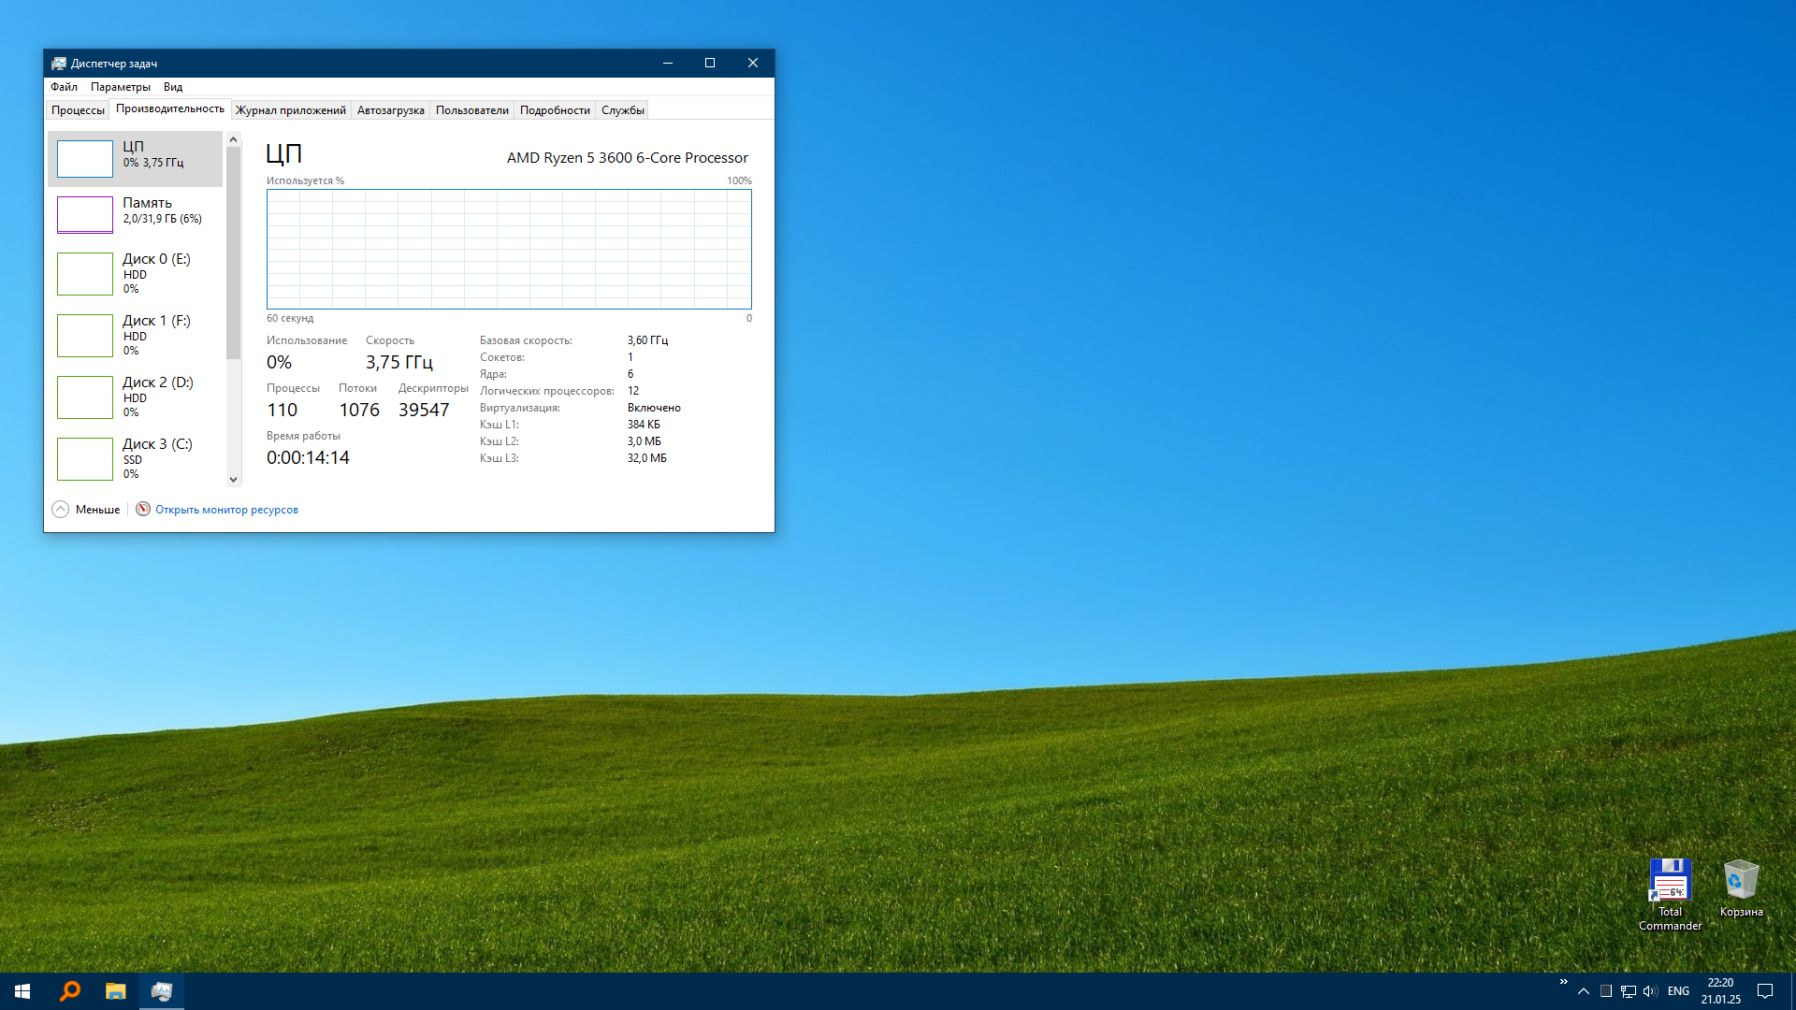Click the Меньше chevron circle icon
Viewport: 1796px width, 1010px height.
pyautogui.click(x=61, y=510)
